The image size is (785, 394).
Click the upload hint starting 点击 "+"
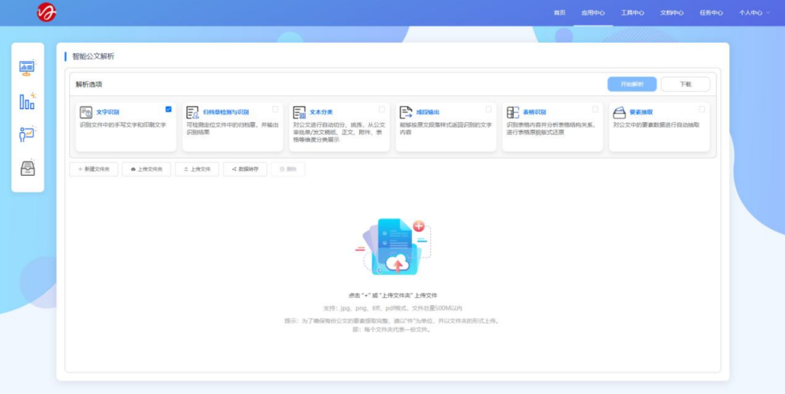[392, 295]
